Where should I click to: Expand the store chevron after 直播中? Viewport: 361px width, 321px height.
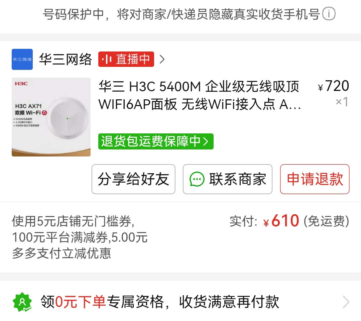[162, 59]
